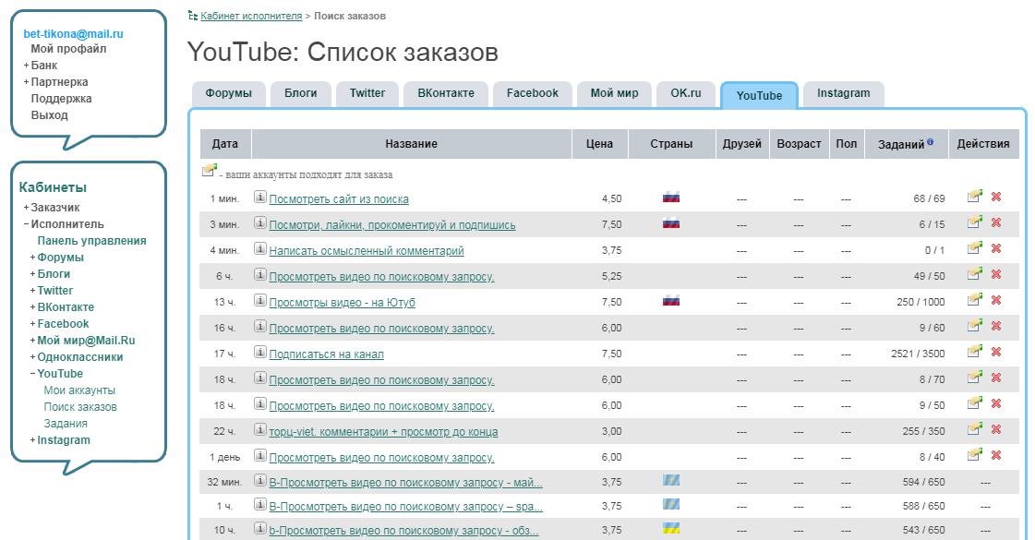
Task: Click the help icon next to Заданий header
Action: (x=930, y=141)
